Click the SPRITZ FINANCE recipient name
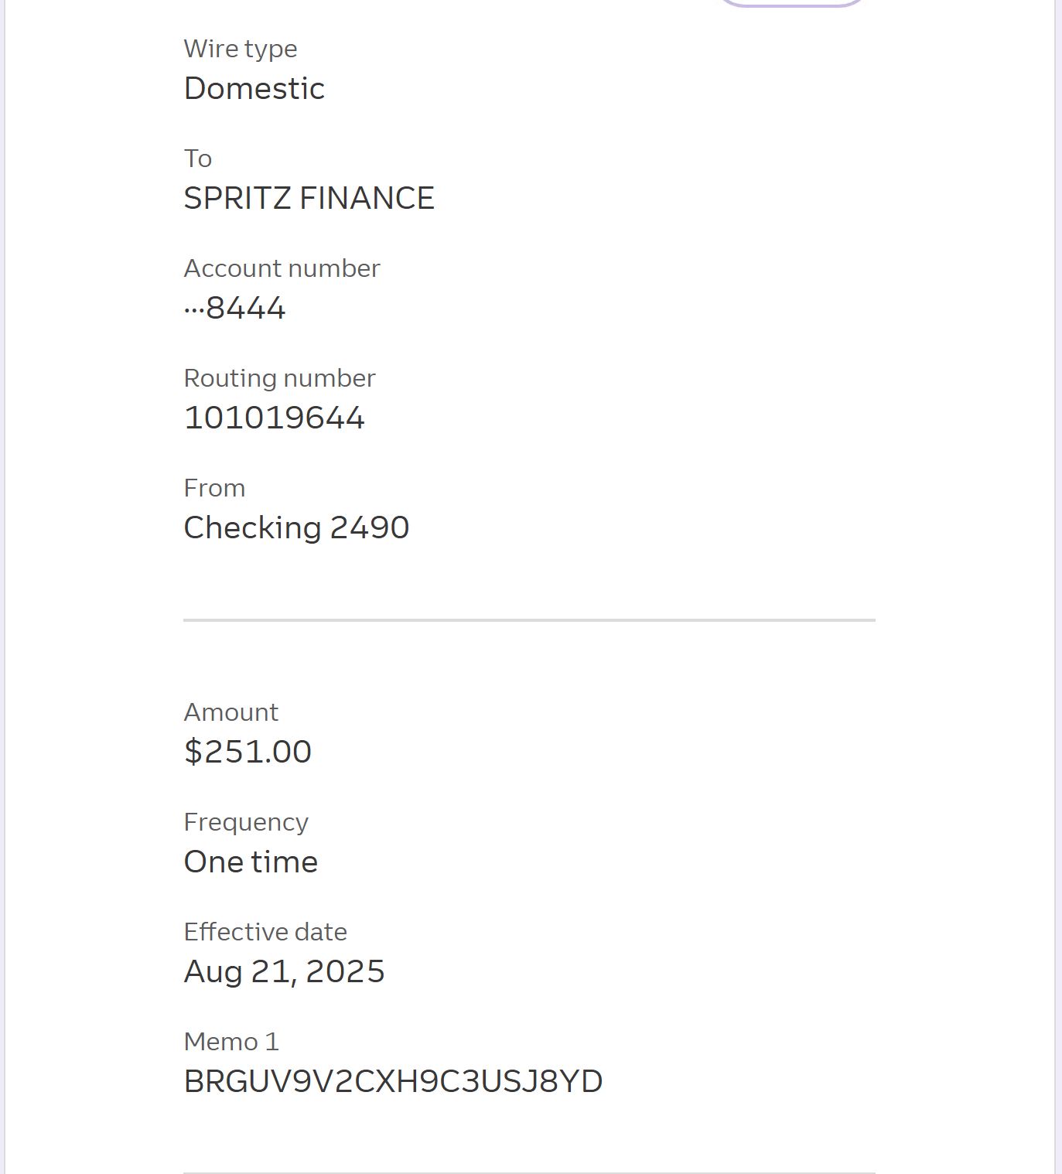 tap(309, 198)
